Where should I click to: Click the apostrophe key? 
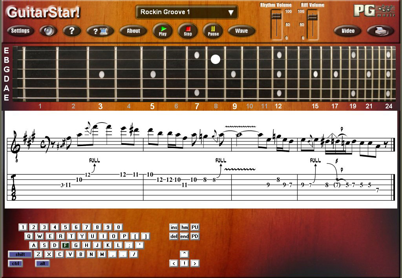tap(140, 245)
